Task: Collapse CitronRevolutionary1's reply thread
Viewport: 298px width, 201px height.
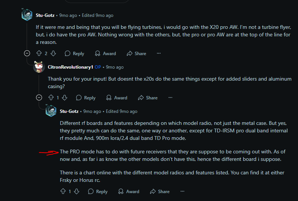Action: pos(39,97)
